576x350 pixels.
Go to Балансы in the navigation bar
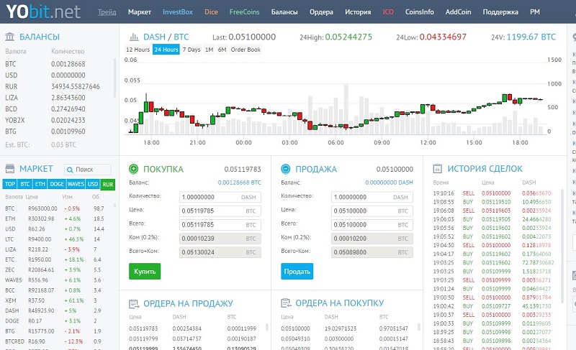[x=284, y=11]
